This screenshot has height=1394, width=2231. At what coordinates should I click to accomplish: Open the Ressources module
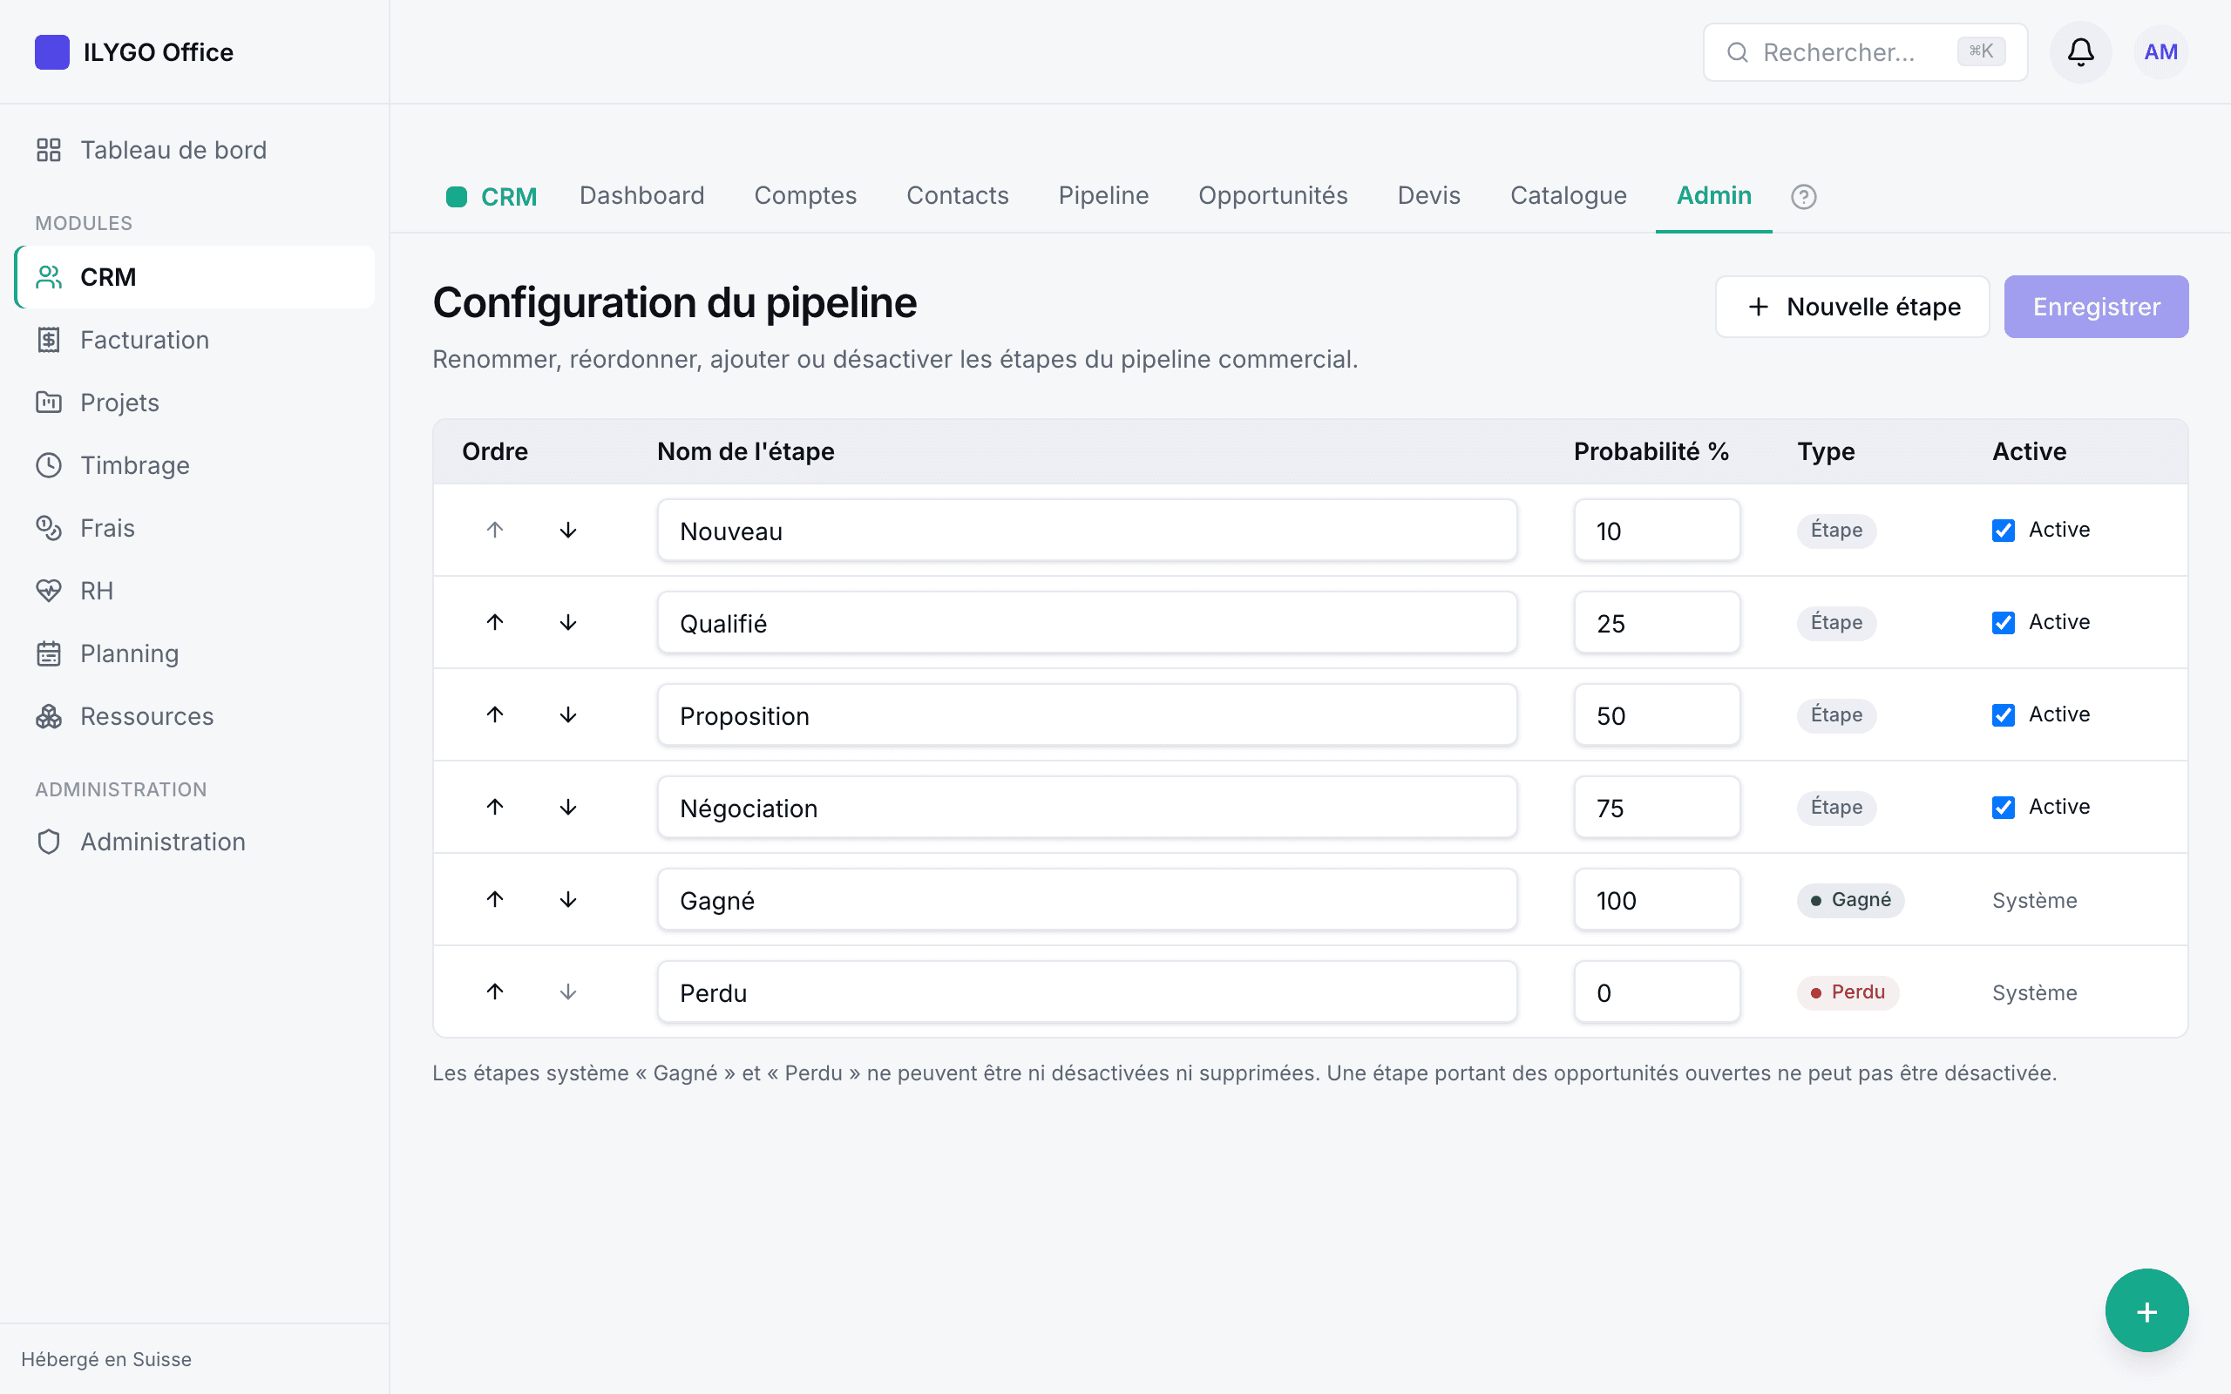(194, 716)
